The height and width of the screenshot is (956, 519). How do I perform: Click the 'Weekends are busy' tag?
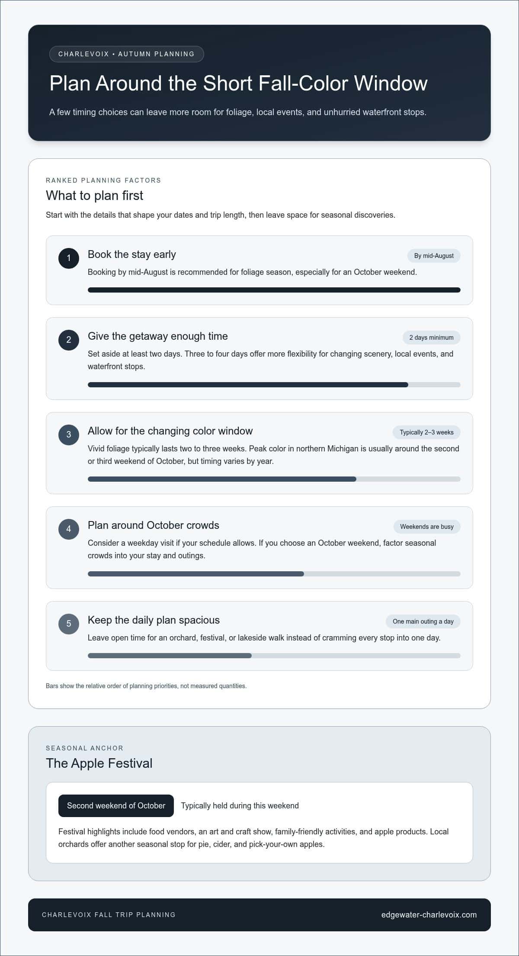[427, 527]
